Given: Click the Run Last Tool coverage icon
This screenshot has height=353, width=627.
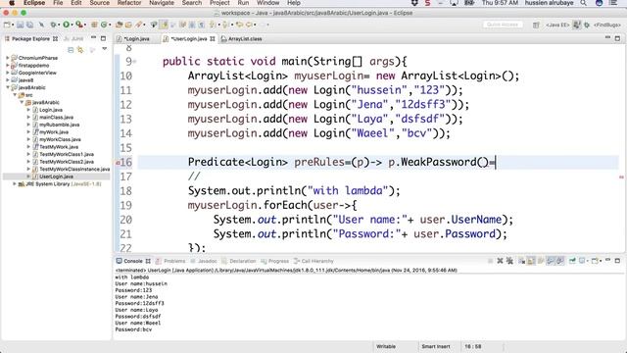Looking at the screenshot, I should pyautogui.click(x=78, y=25).
